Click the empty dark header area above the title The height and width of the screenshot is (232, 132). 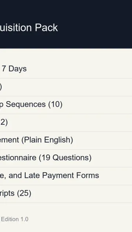click(x=66, y=10)
